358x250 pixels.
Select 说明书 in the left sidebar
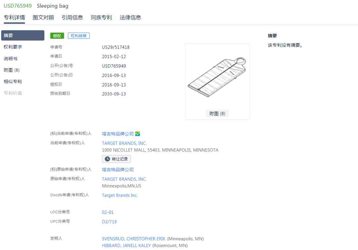click(x=11, y=59)
